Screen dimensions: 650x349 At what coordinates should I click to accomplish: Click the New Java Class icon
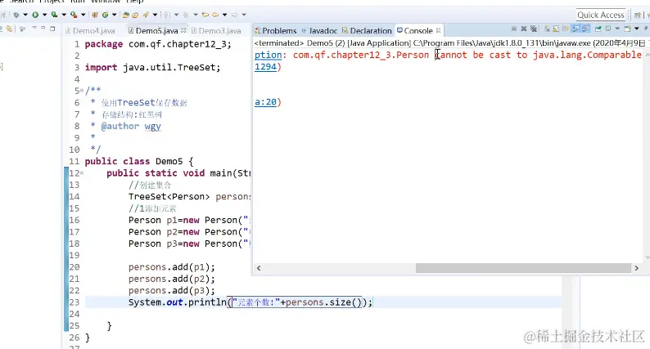tap(106, 15)
